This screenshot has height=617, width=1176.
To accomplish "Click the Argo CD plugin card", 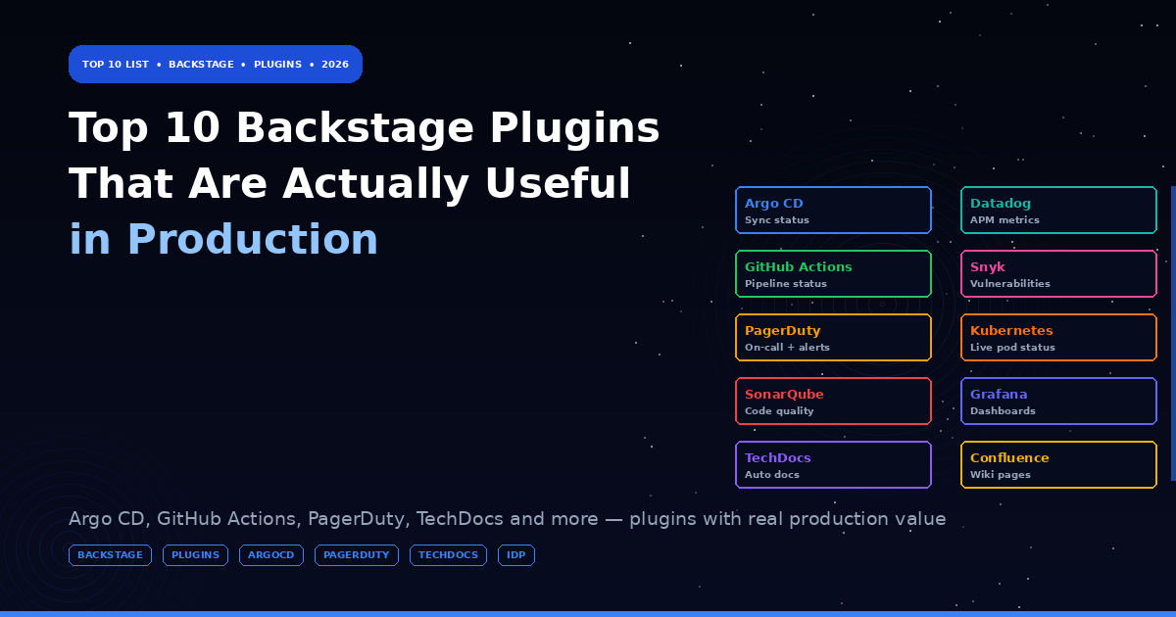I will [833, 211].
